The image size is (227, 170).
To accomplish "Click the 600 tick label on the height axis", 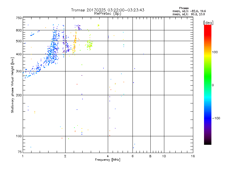I will click(19, 30).
